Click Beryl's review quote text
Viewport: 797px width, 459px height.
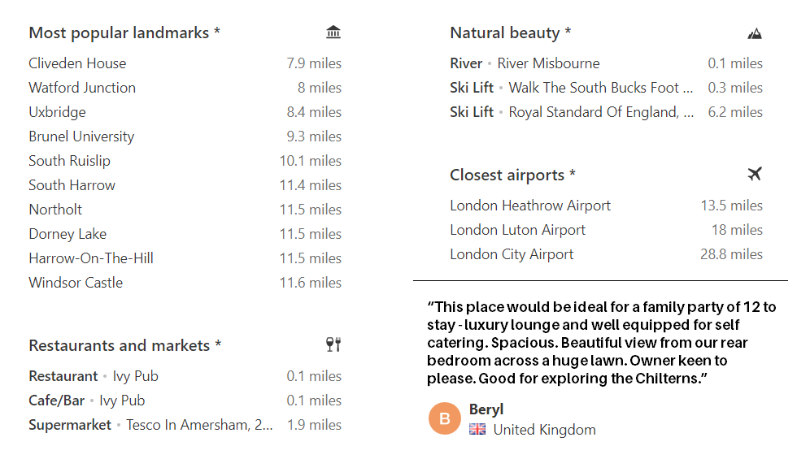click(602, 344)
